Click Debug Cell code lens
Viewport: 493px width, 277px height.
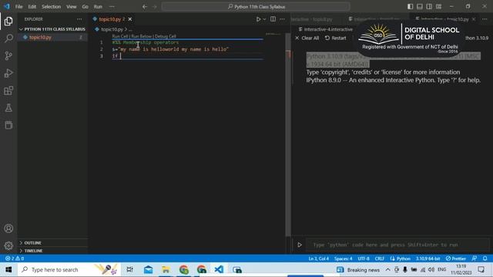point(166,36)
